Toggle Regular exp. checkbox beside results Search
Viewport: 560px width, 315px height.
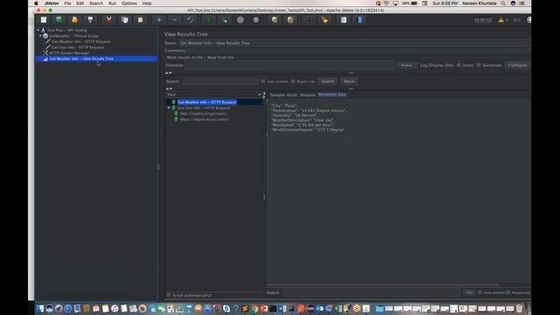(x=293, y=81)
